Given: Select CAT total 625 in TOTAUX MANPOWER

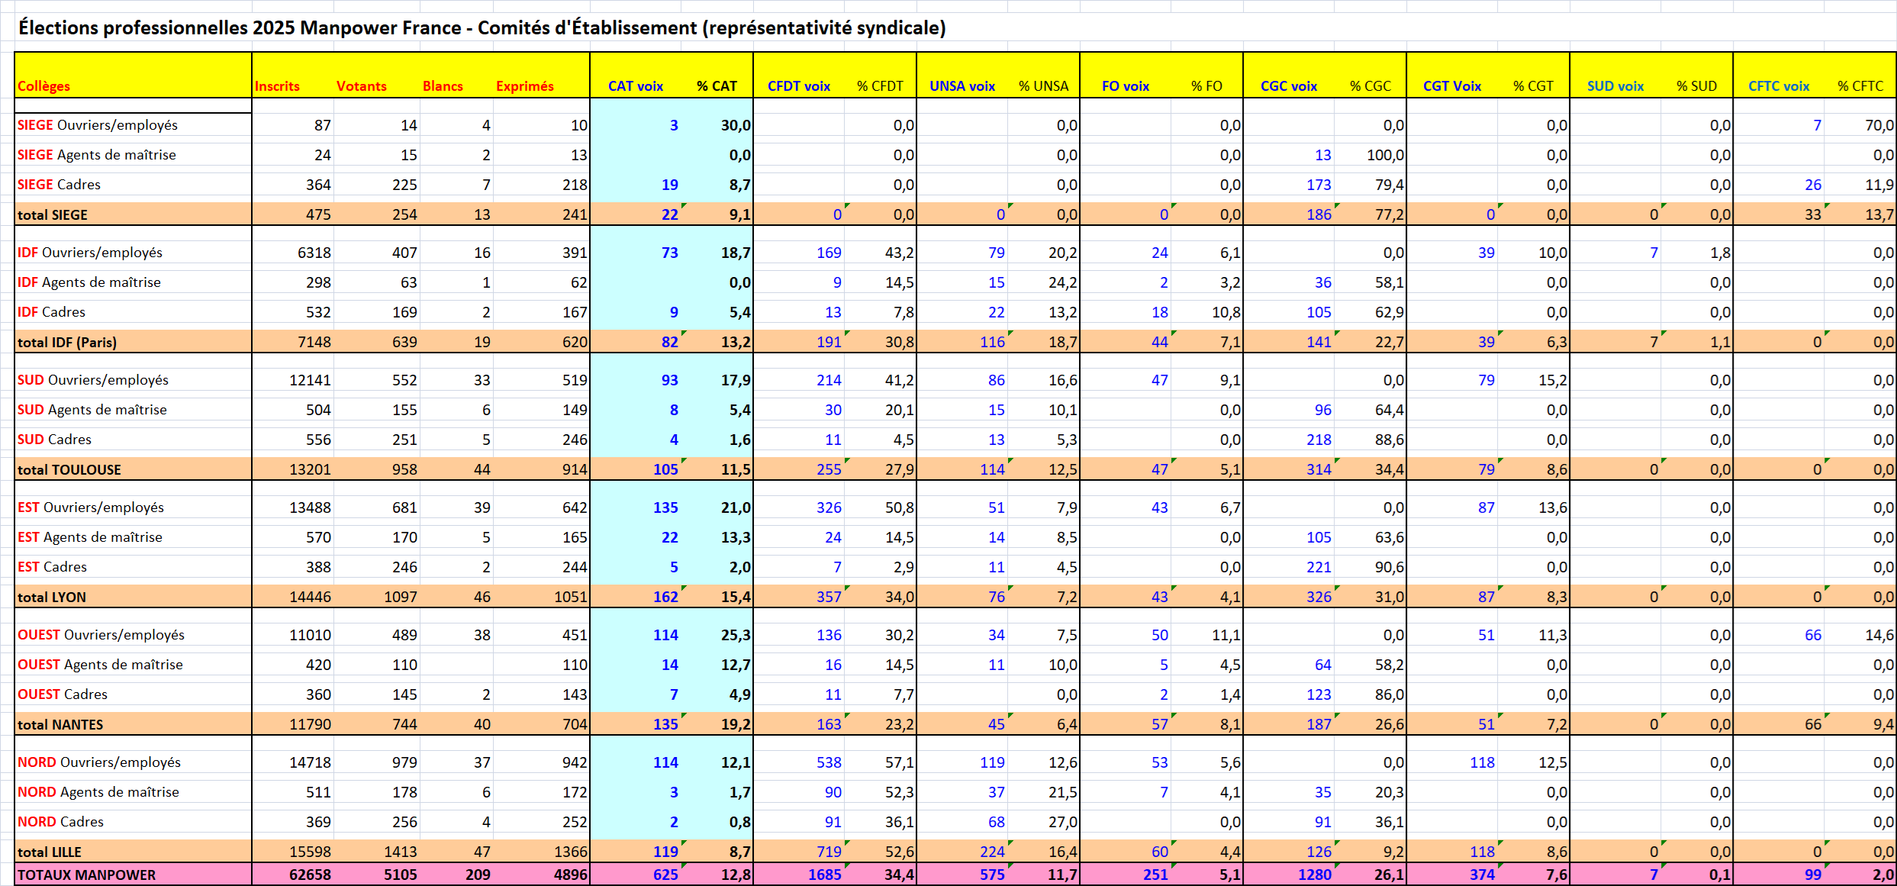Looking at the screenshot, I should click(x=665, y=875).
